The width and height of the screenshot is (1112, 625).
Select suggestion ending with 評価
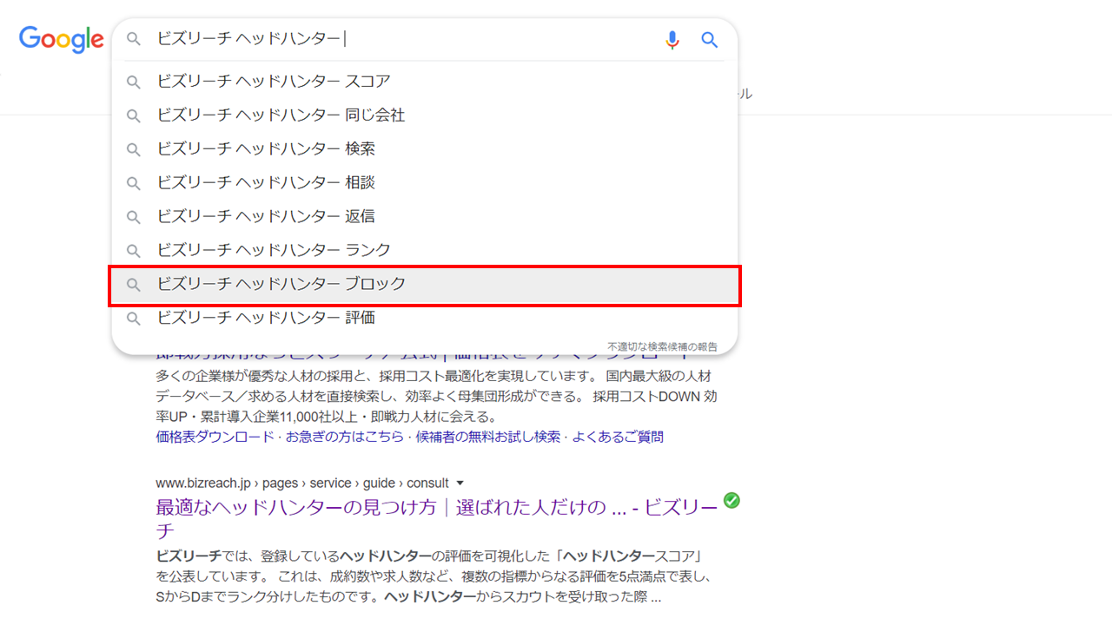click(x=425, y=319)
